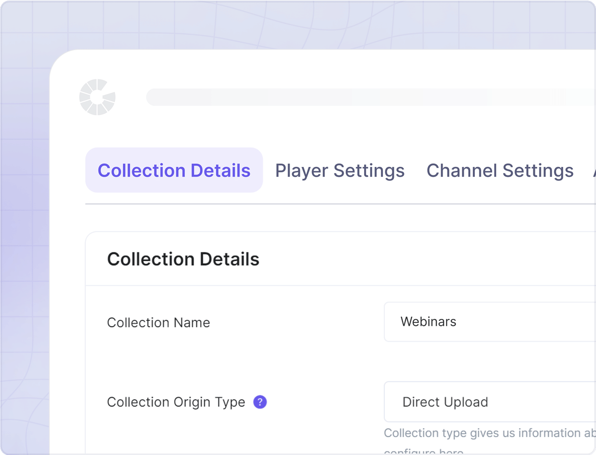The height and width of the screenshot is (455, 596).
Task: Click the bold Collection Details section heading
Action: click(x=183, y=259)
